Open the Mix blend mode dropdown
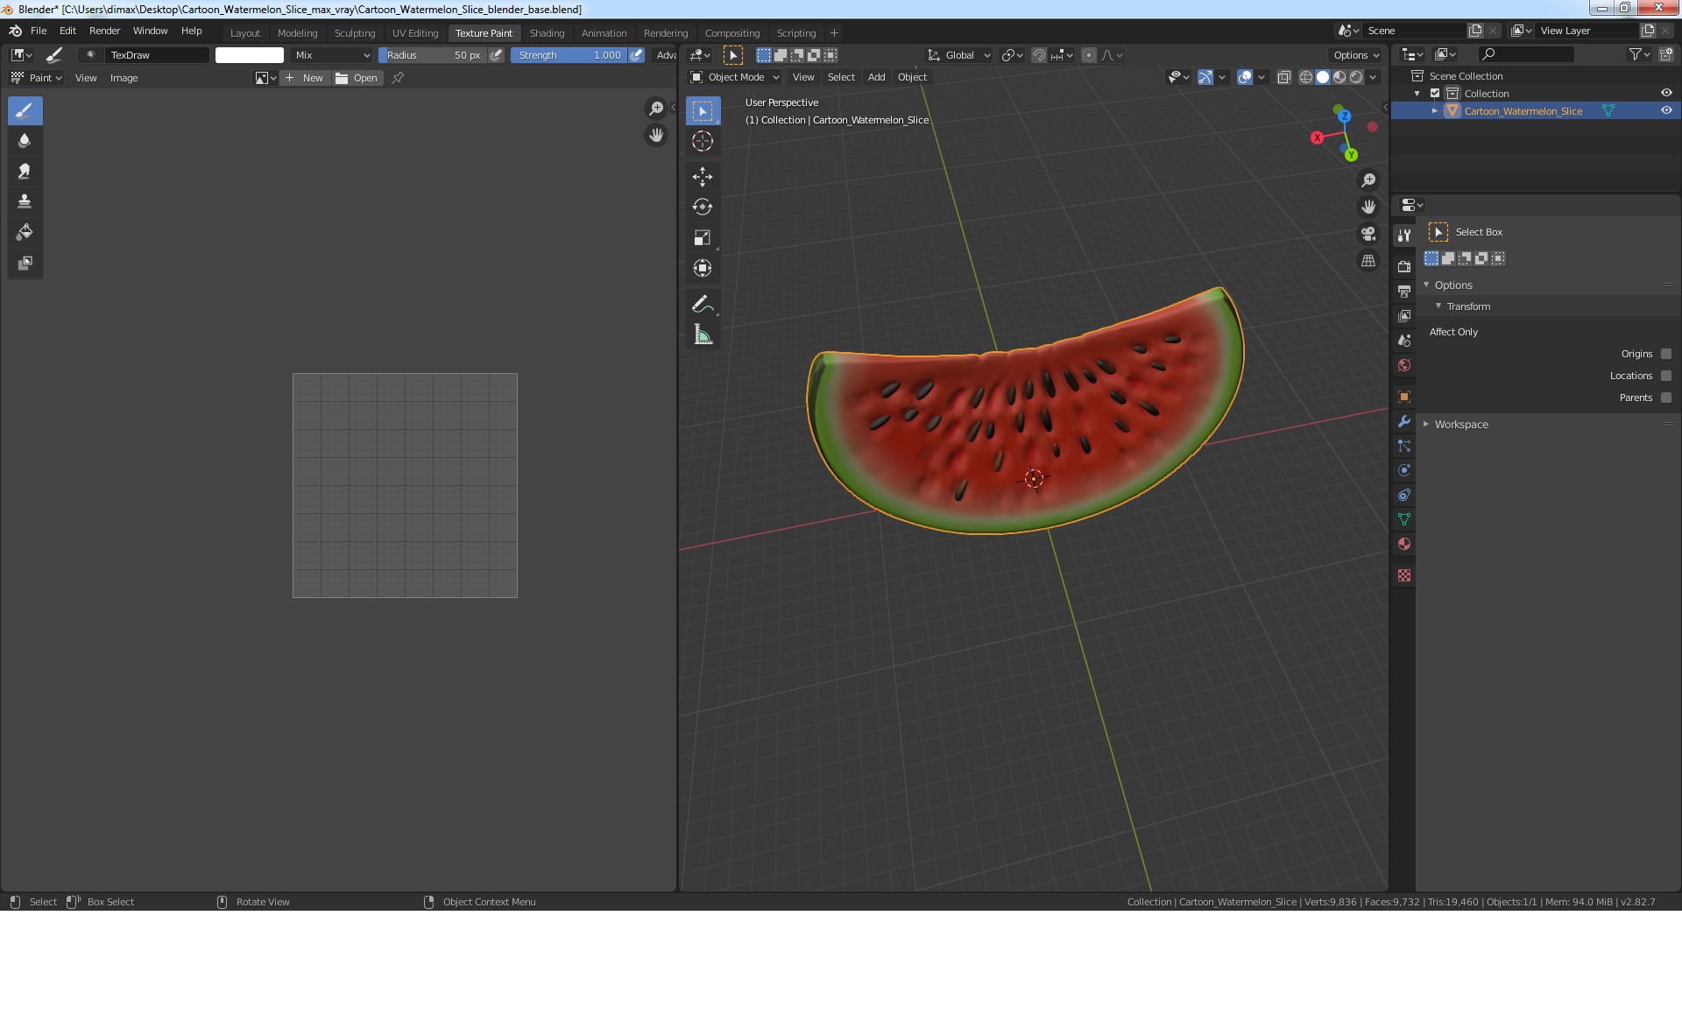Viewport: 1682px width, 1014px height. click(333, 55)
